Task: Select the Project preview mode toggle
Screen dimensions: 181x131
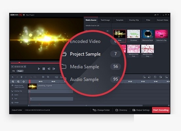Action: tap(20, 71)
